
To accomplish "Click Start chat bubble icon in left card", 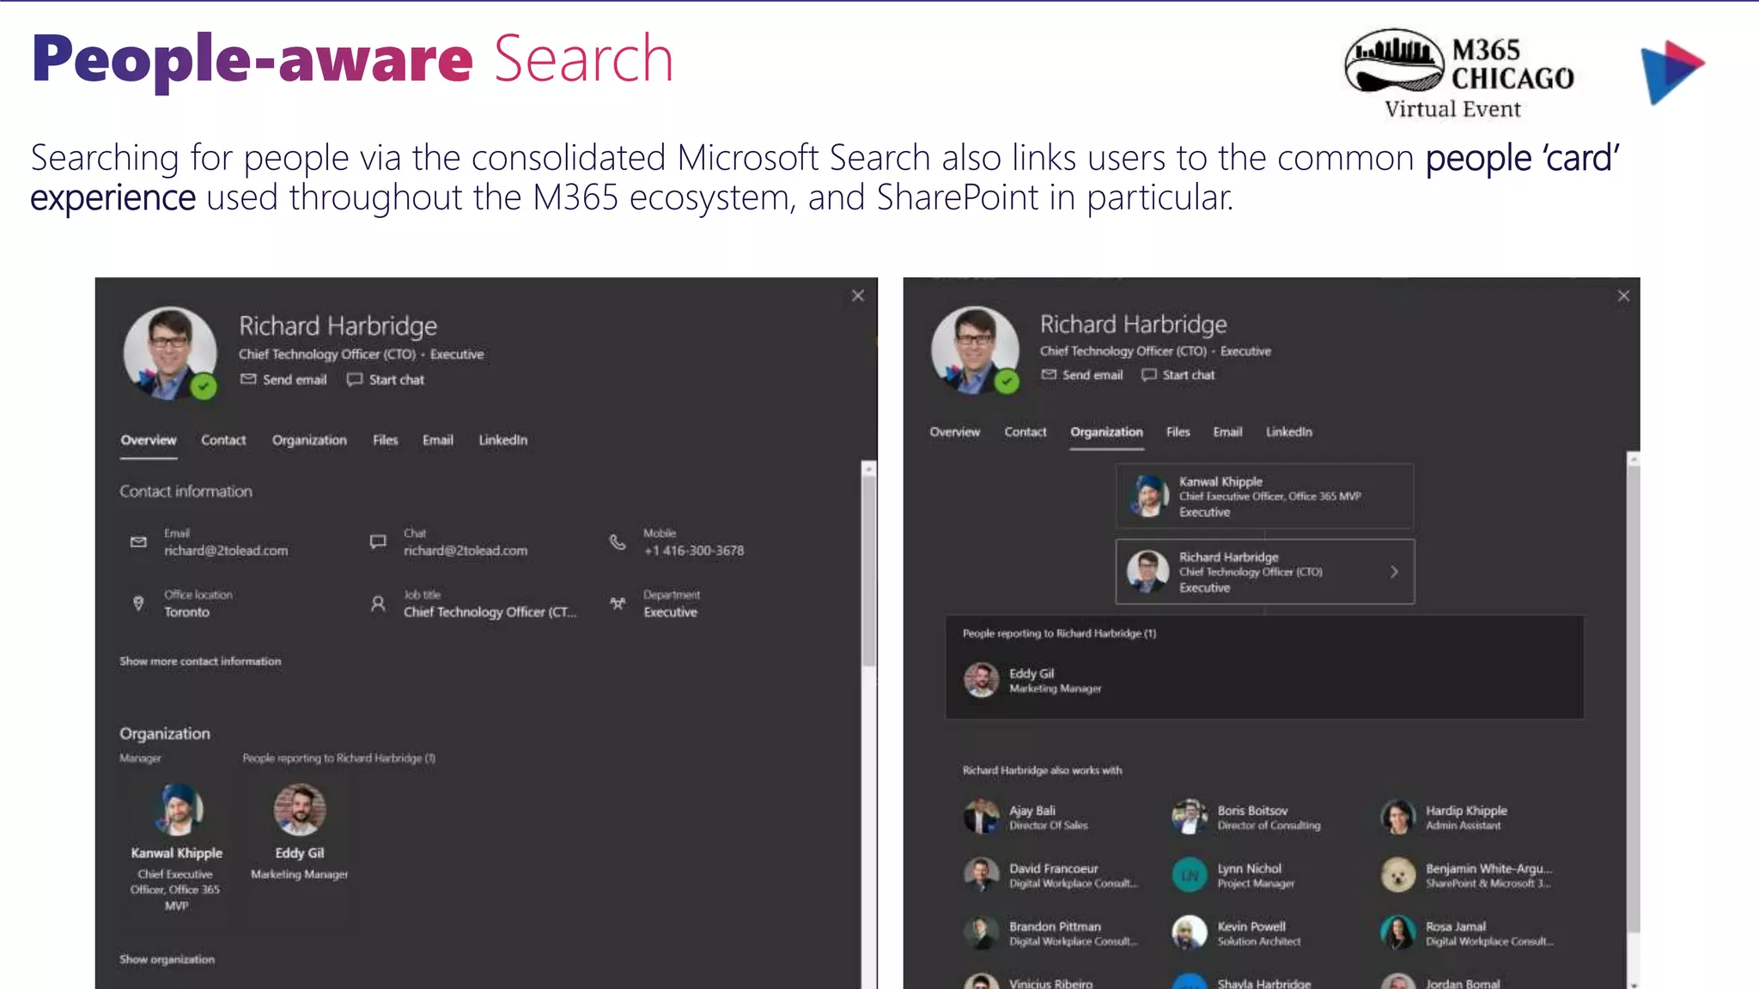I will click(355, 379).
